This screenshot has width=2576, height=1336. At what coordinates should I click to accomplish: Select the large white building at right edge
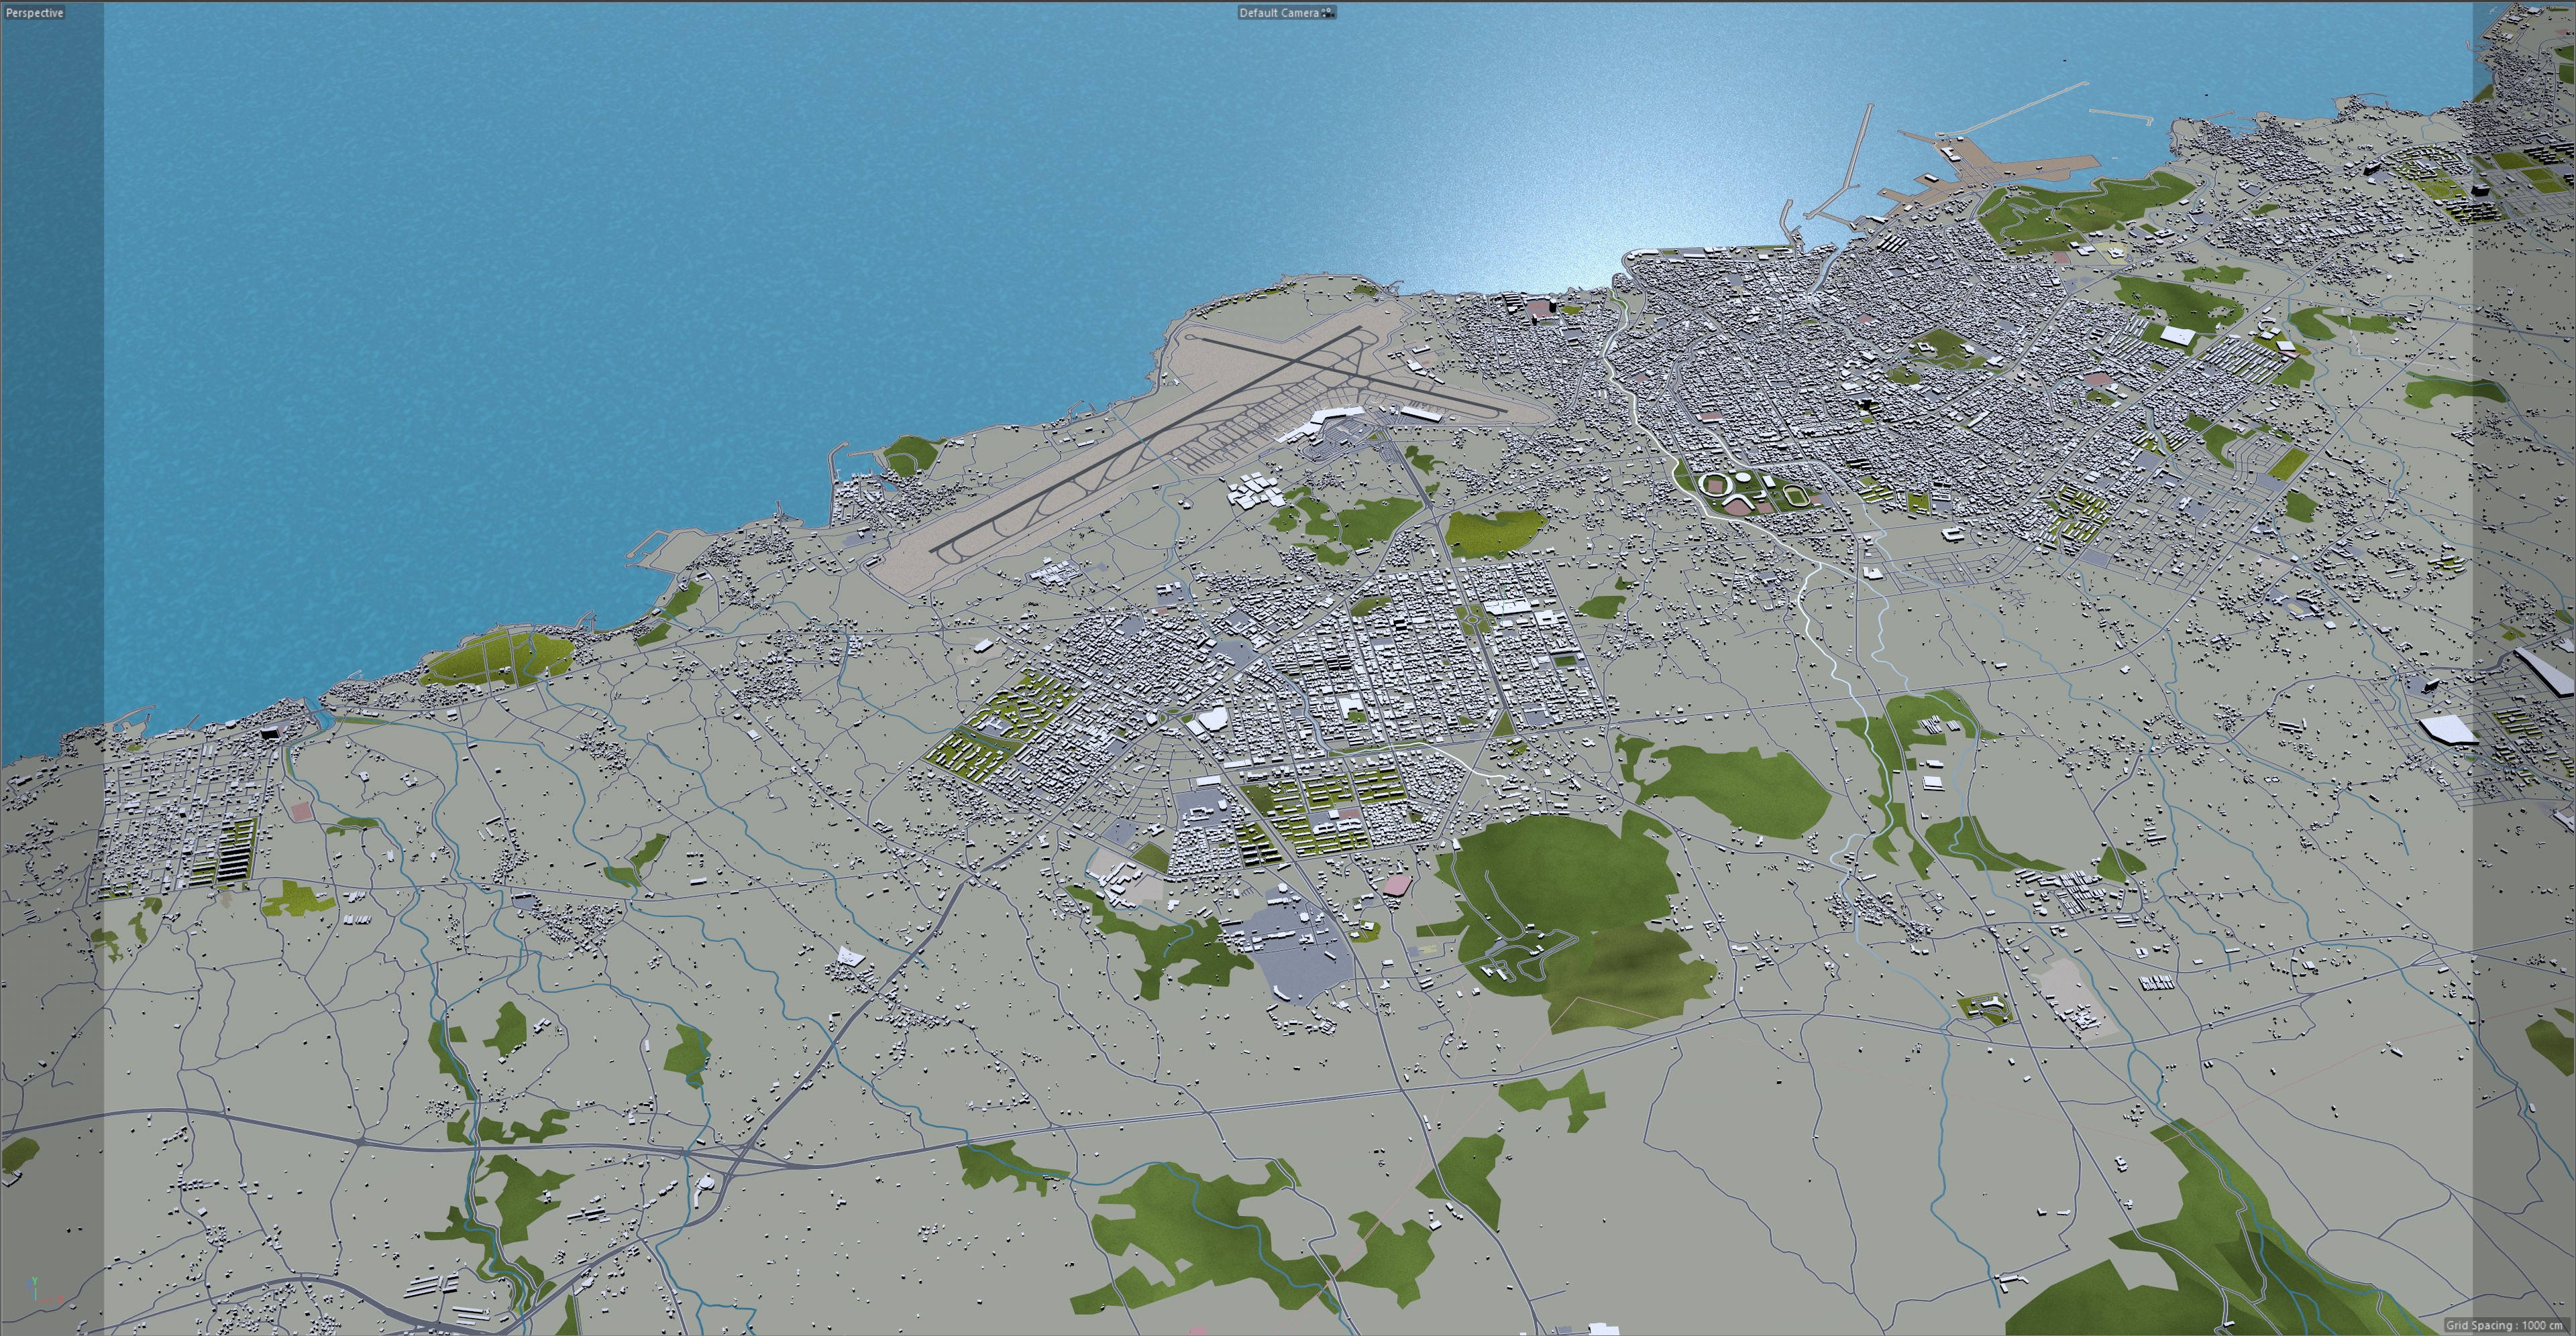[x=2448, y=729]
